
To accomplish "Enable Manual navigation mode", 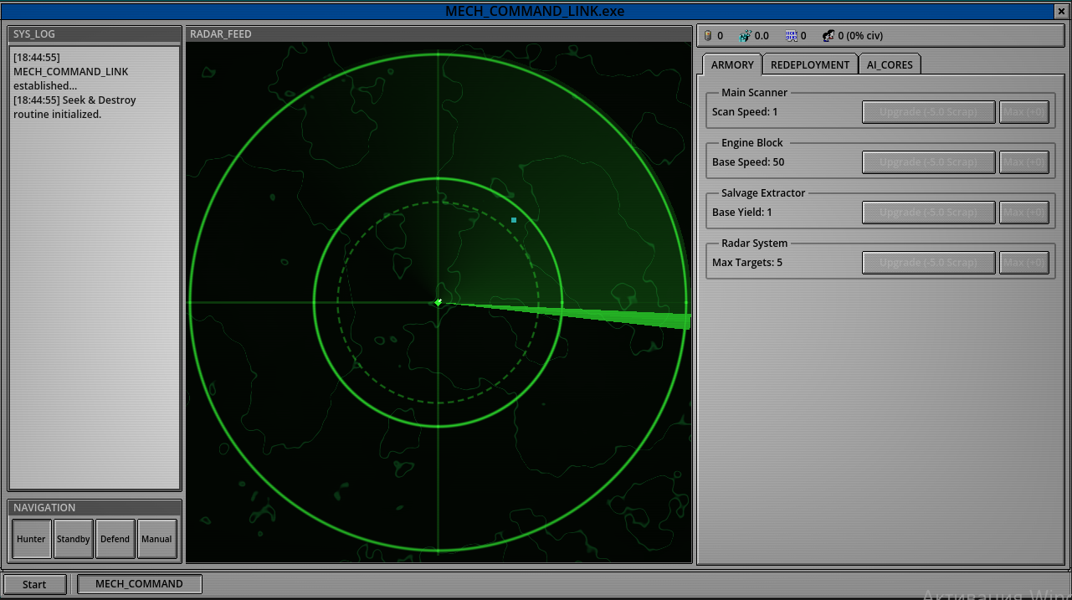I will point(157,539).
